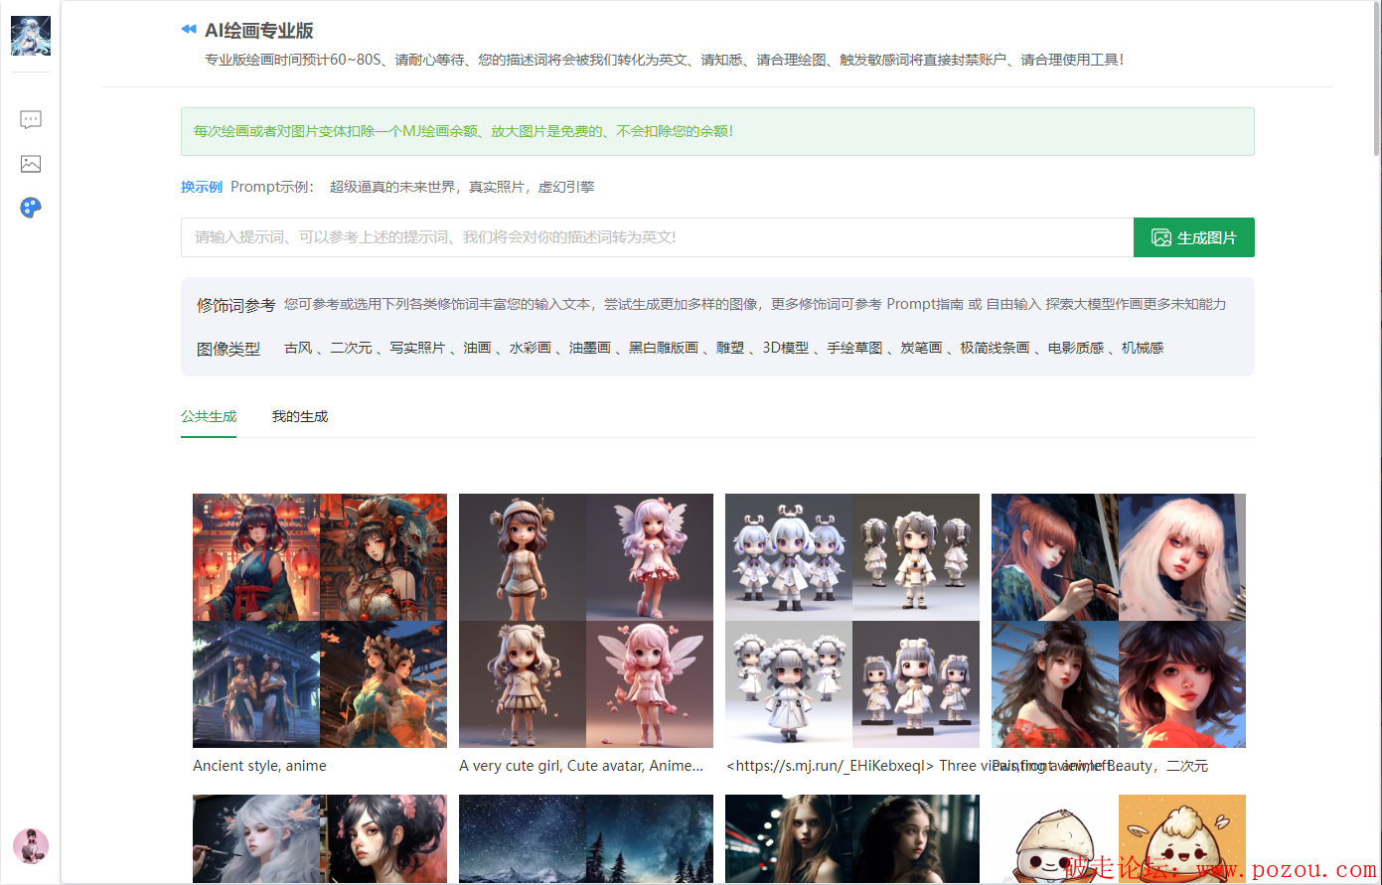Select the 炭笔画 style keyword
Screen dimensions: 1382x885
pos(921,348)
